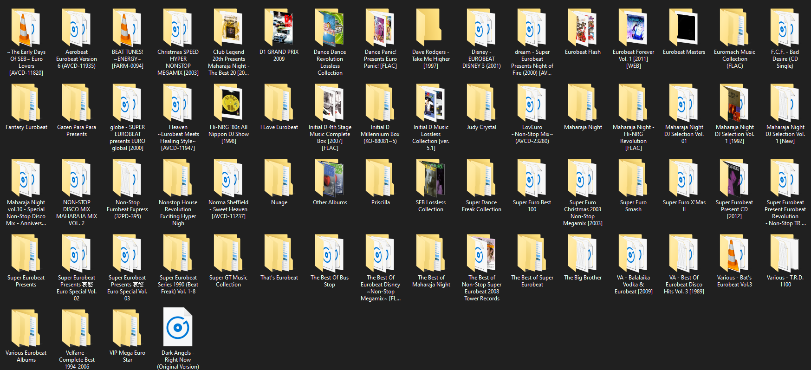Click the D1 GRAND PRIX 2009 folder icon
Image resolution: width=811 pixels, height=370 pixels.
click(x=279, y=28)
